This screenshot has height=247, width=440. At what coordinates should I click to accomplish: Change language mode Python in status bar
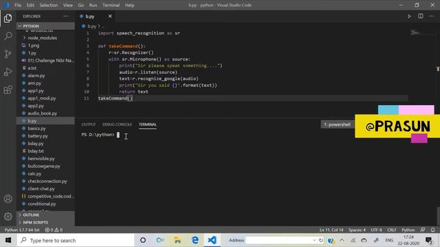[x=408, y=230]
